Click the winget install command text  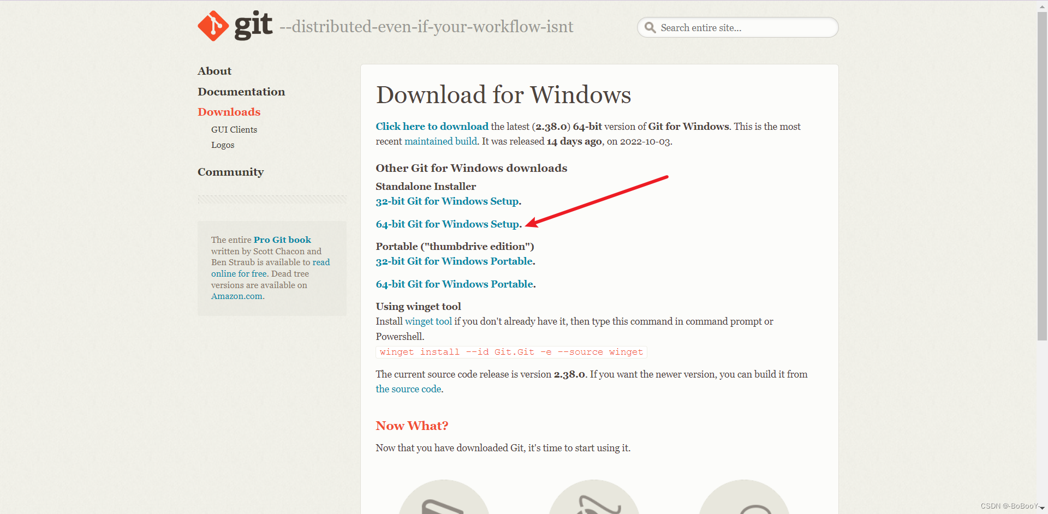(511, 352)
